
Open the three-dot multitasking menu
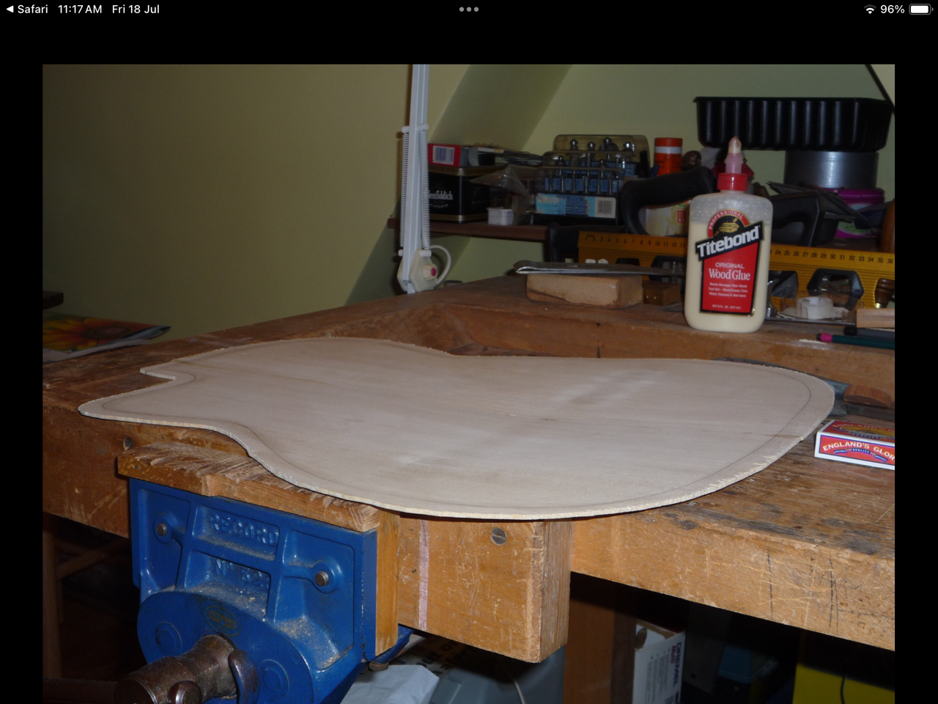click(x=469, y=10)
